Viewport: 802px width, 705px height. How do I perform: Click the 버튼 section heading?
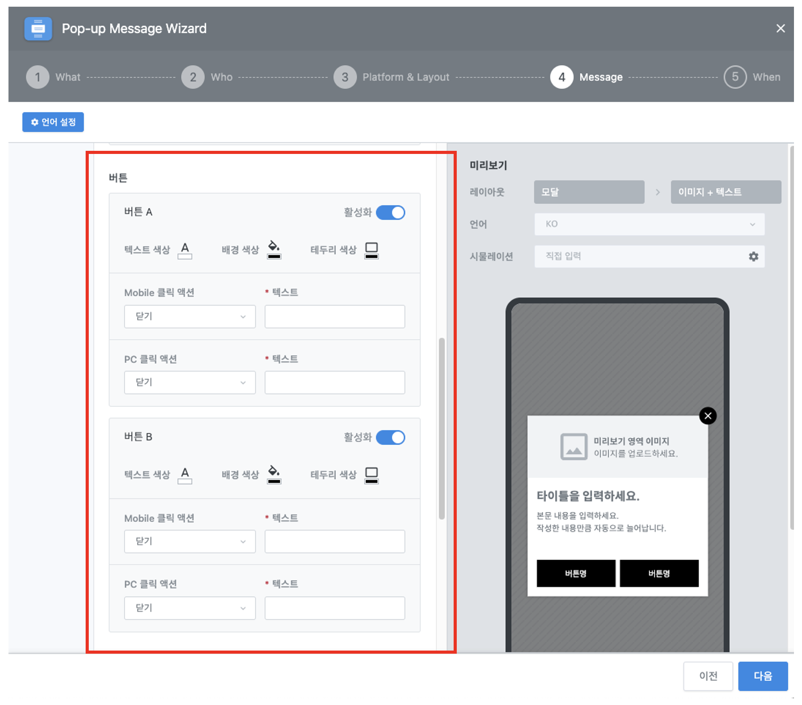click(x=118, y=178)
